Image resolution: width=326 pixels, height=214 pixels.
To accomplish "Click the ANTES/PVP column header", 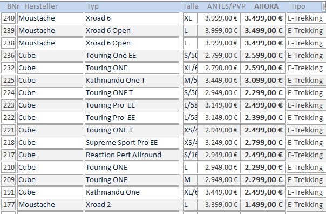I will coord(226,6).
